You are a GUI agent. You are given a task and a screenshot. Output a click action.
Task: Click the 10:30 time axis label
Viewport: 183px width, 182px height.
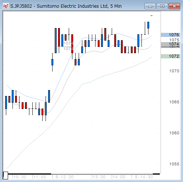pos(20,177)
